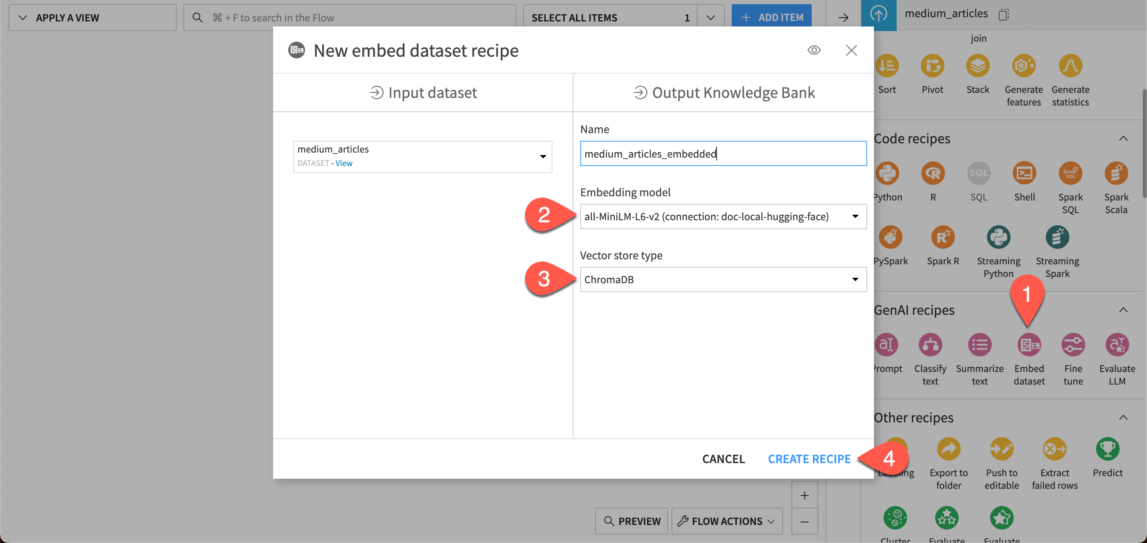Choose the Classify text recipe

[930, 345]
